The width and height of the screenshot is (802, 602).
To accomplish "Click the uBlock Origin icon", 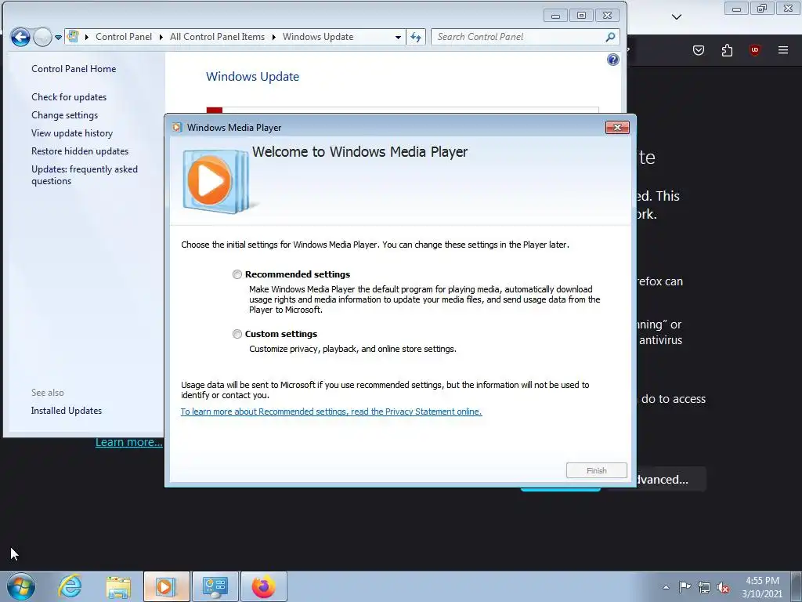I will click(754, 50).
